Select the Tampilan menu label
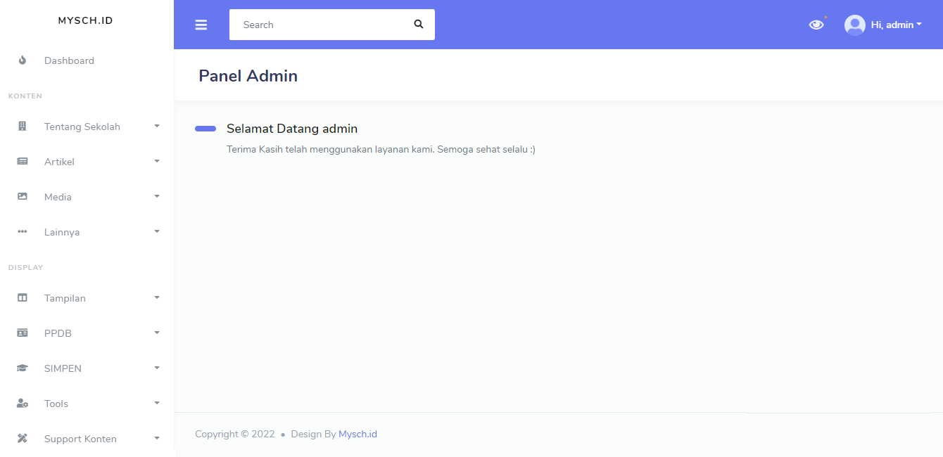 pyautogui.click(x=65, y=298)
